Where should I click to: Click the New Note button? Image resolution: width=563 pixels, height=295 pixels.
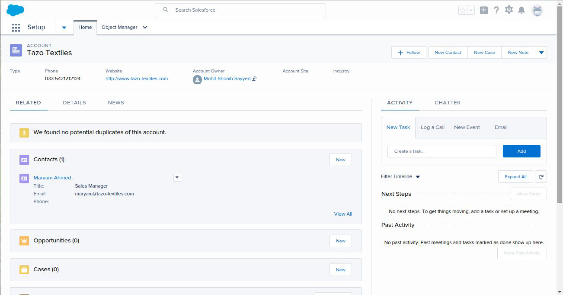coord(518,53)
